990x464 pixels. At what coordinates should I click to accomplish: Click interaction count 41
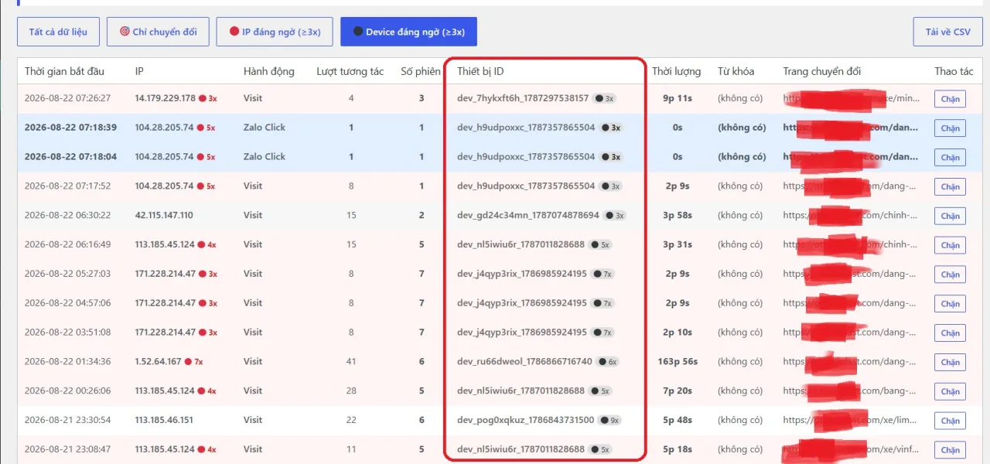point(351,361)
